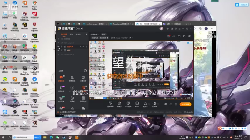Add a new scene with the plus icon
Viewport: 250px width, 140px height.
pos(87,34)
